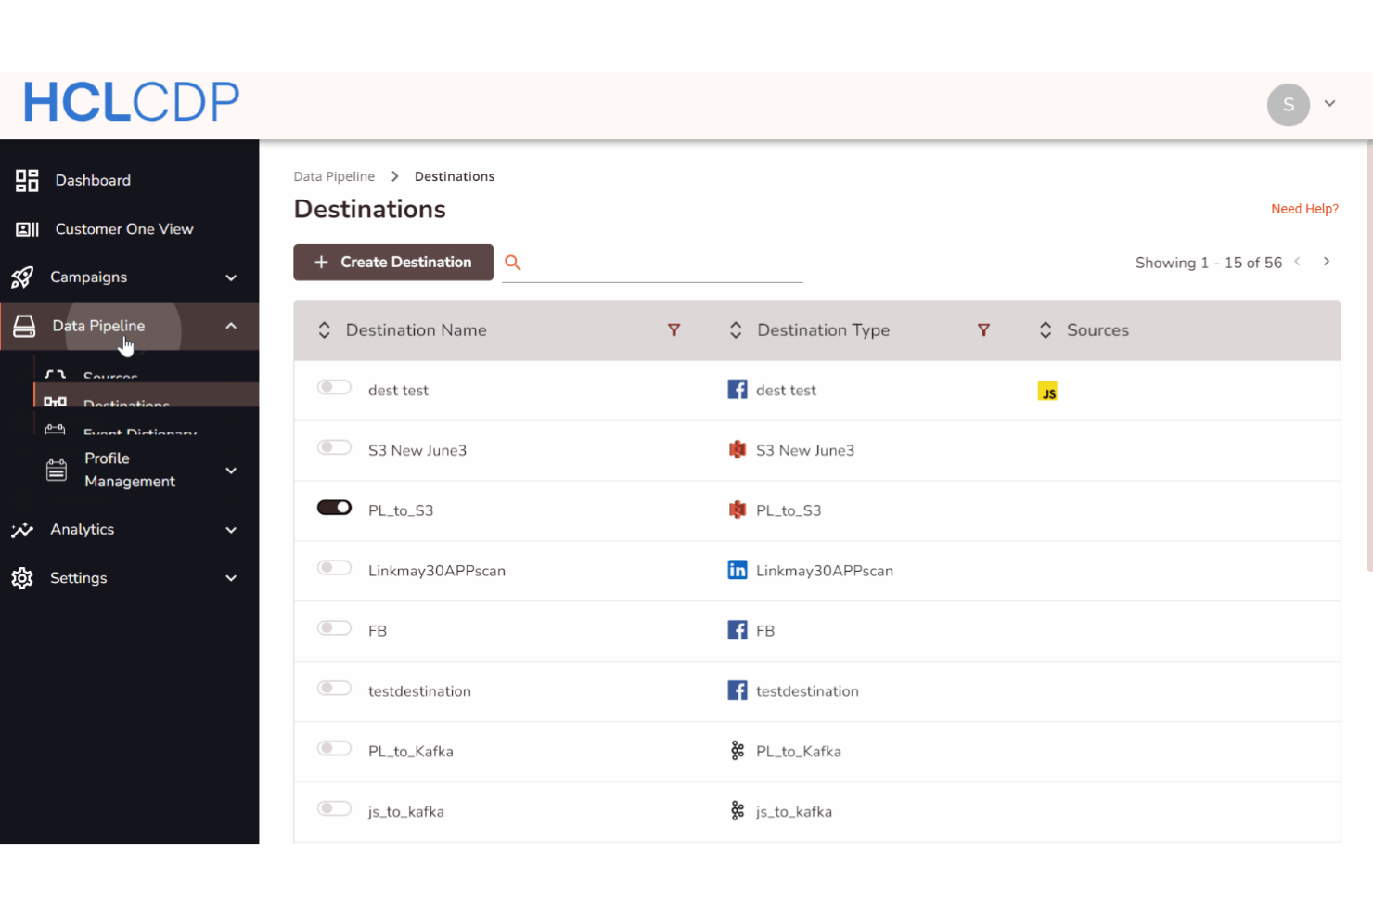The image size is (1373, 916).
Task: Click the S3 icon for S3 New June3
Action: click(x=737, y=449)
